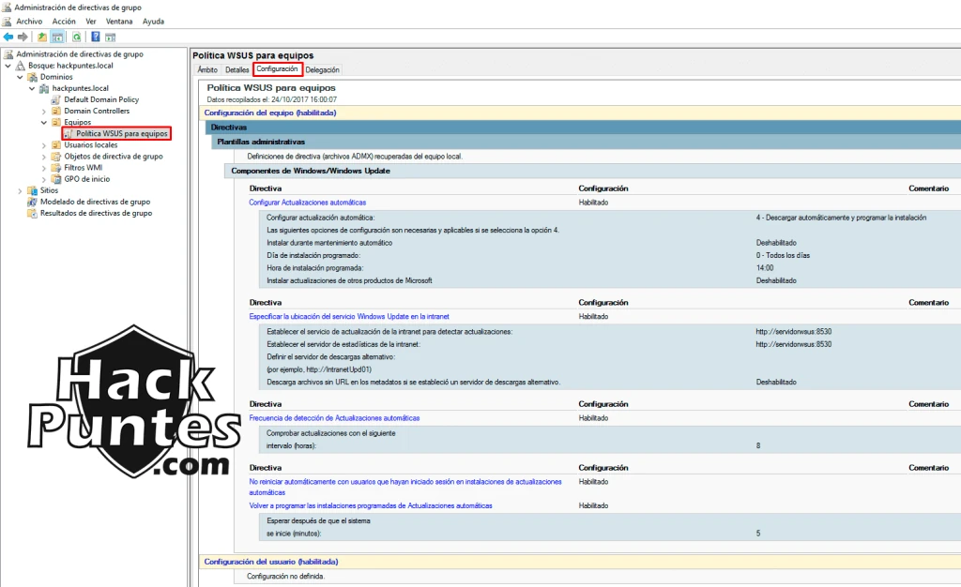
Task: Click the Política WSUS para equipos GPO icon
Action: [x=69, y=133]
